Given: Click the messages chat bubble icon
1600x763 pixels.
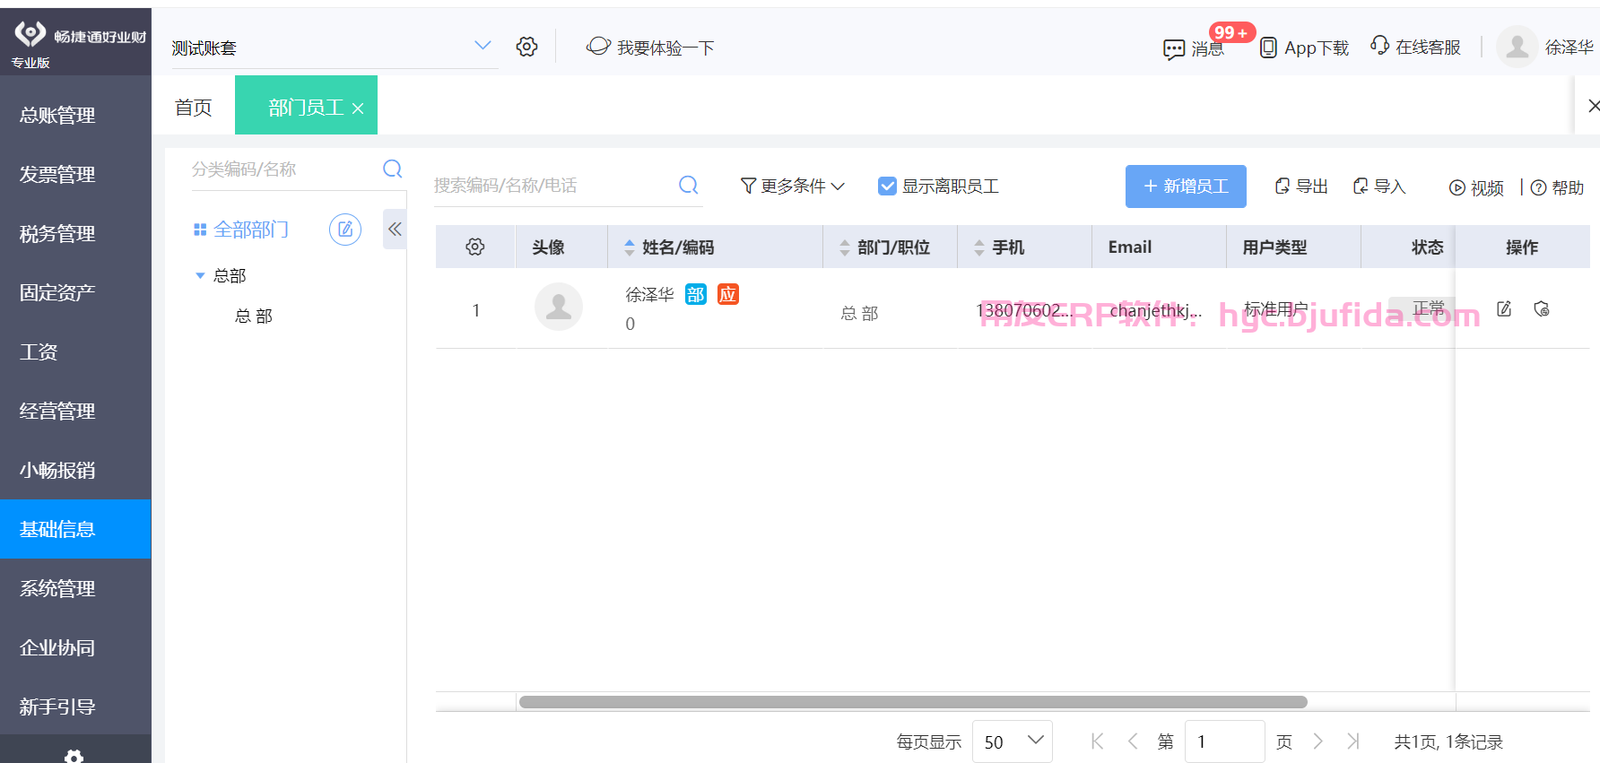Looking at the screenshot, I should tap(1173, 49).
